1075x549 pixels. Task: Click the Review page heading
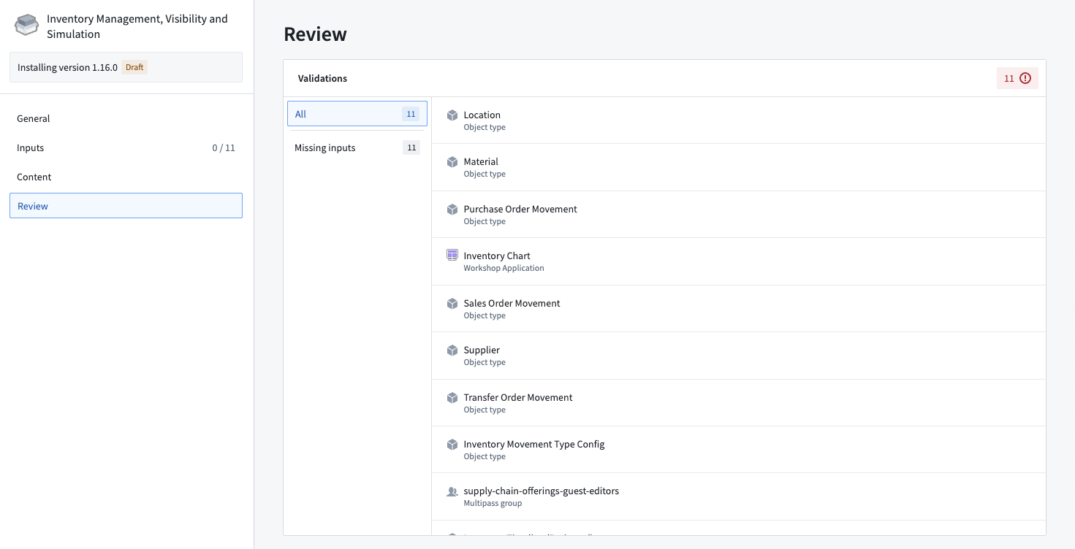pyautogui.click(x=315, y=34)
